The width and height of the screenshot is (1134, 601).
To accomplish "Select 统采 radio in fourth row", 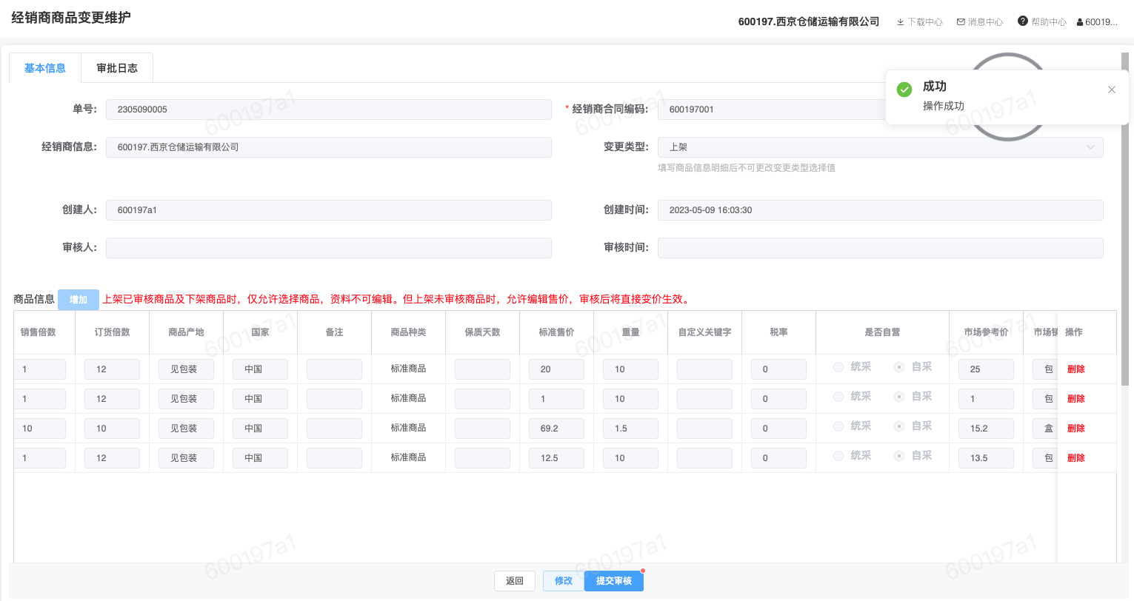I will tap(838, 456).
